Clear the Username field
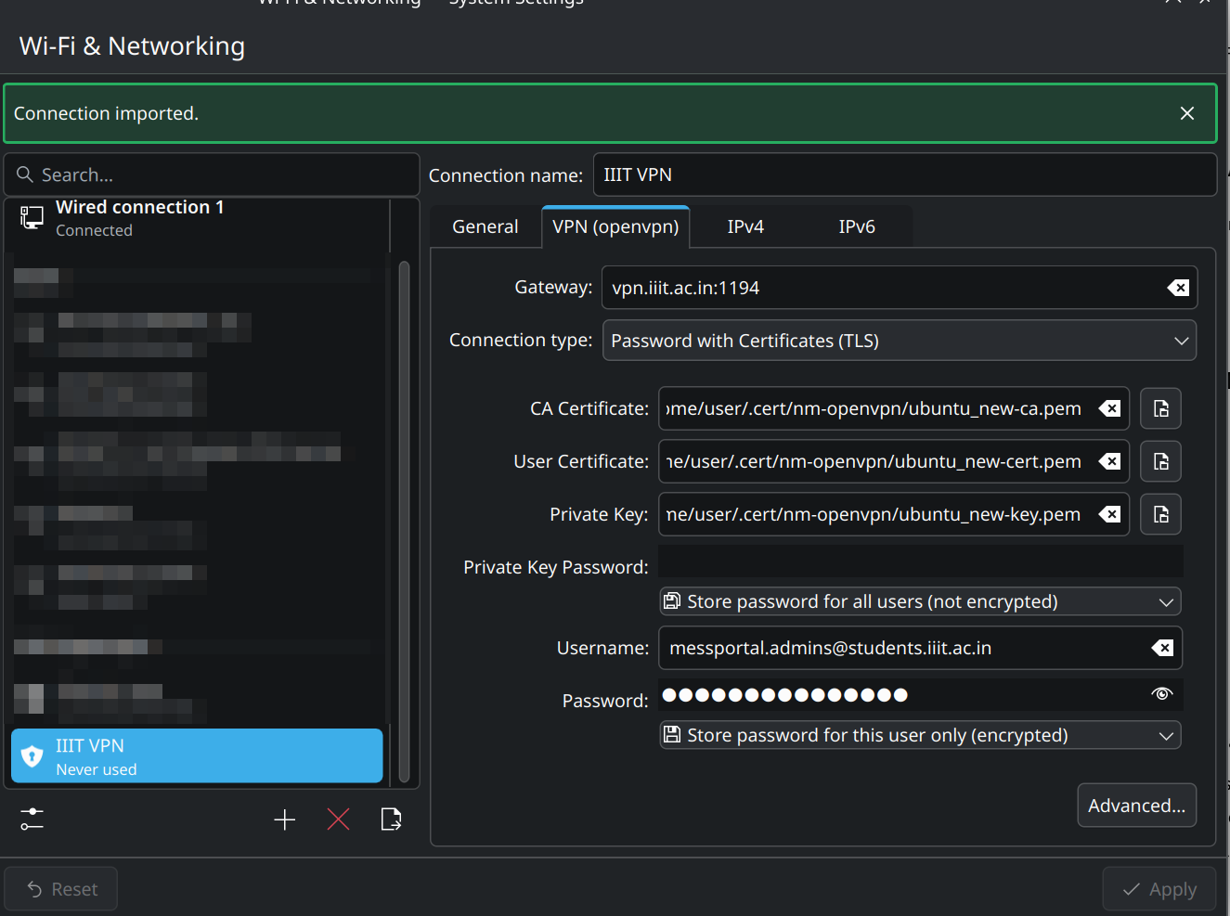 1162,648
